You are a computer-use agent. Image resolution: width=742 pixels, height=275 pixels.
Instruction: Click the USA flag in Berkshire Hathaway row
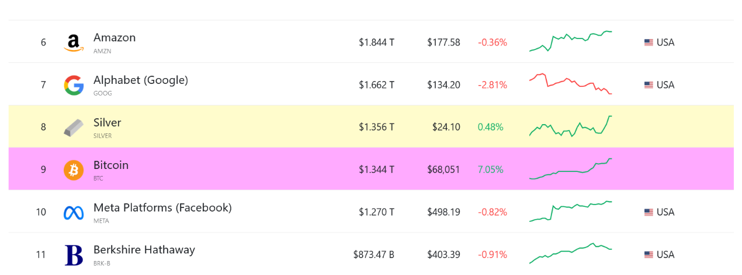[649, 255]
